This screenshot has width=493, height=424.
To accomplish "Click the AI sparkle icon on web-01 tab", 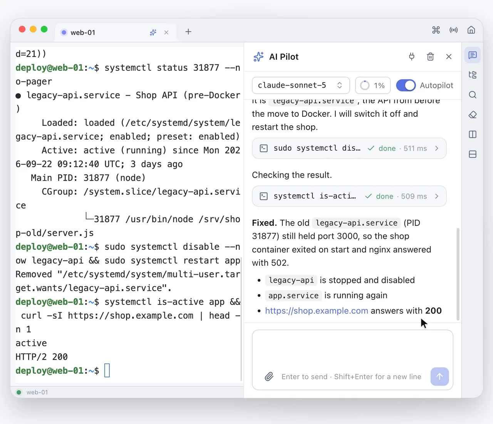I will pos(153,32).
